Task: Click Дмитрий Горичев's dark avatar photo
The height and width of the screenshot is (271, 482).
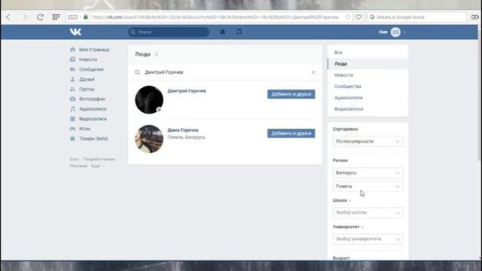Action: tap(149, 100)
